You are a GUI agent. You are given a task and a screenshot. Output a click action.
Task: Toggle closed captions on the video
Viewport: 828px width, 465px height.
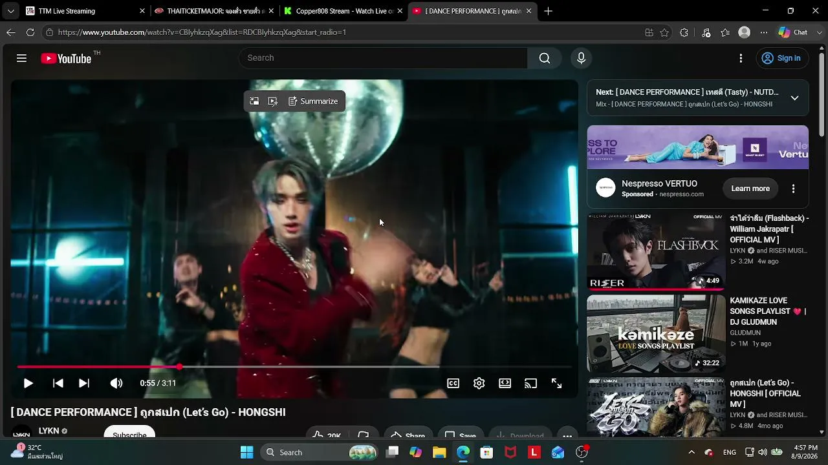pos(453,383)
